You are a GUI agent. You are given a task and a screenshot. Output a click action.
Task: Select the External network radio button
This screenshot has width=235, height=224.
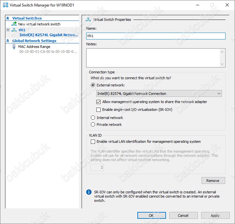point(93,85)
